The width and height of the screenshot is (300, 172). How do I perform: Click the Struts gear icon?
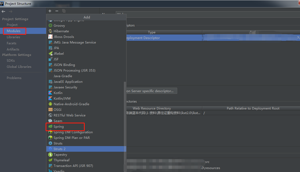50,143
